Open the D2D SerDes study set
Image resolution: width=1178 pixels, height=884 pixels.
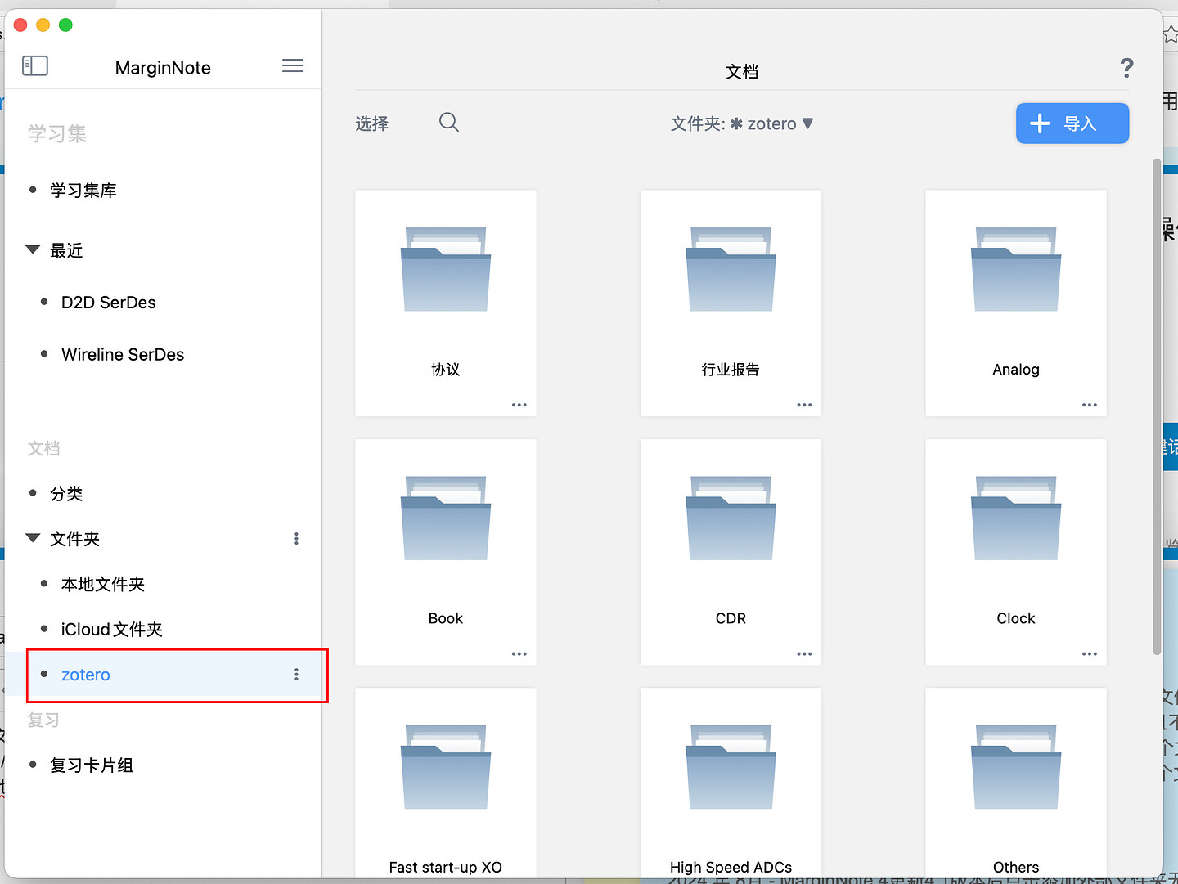pos(109,303)
